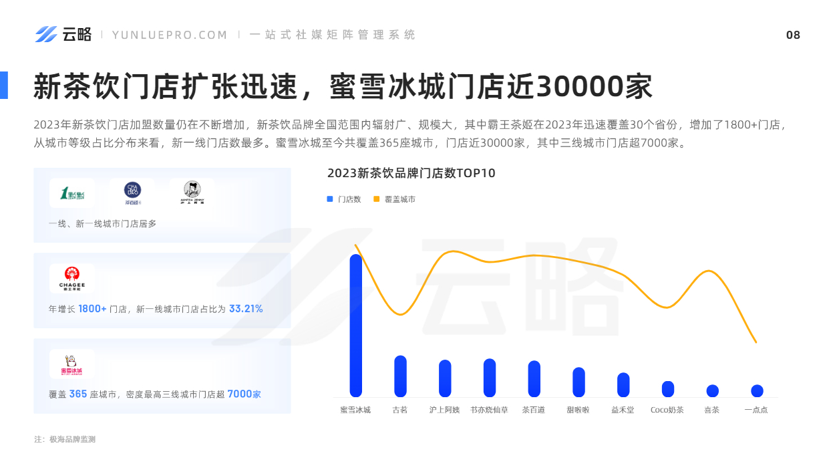Click the 沪上阿姨 bar in chart

(x=445, y=378)
